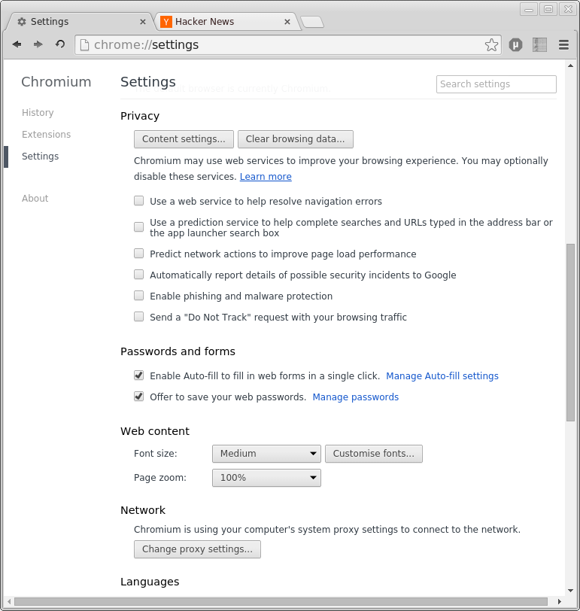The width and height of the screenshot is (580, 611).
Task: Open the uBlock extension icon
Action: pos(515,45)
